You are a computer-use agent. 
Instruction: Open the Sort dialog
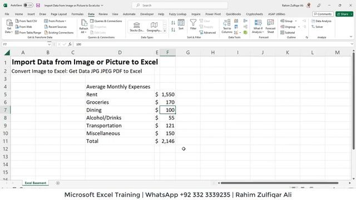(181, 24)
